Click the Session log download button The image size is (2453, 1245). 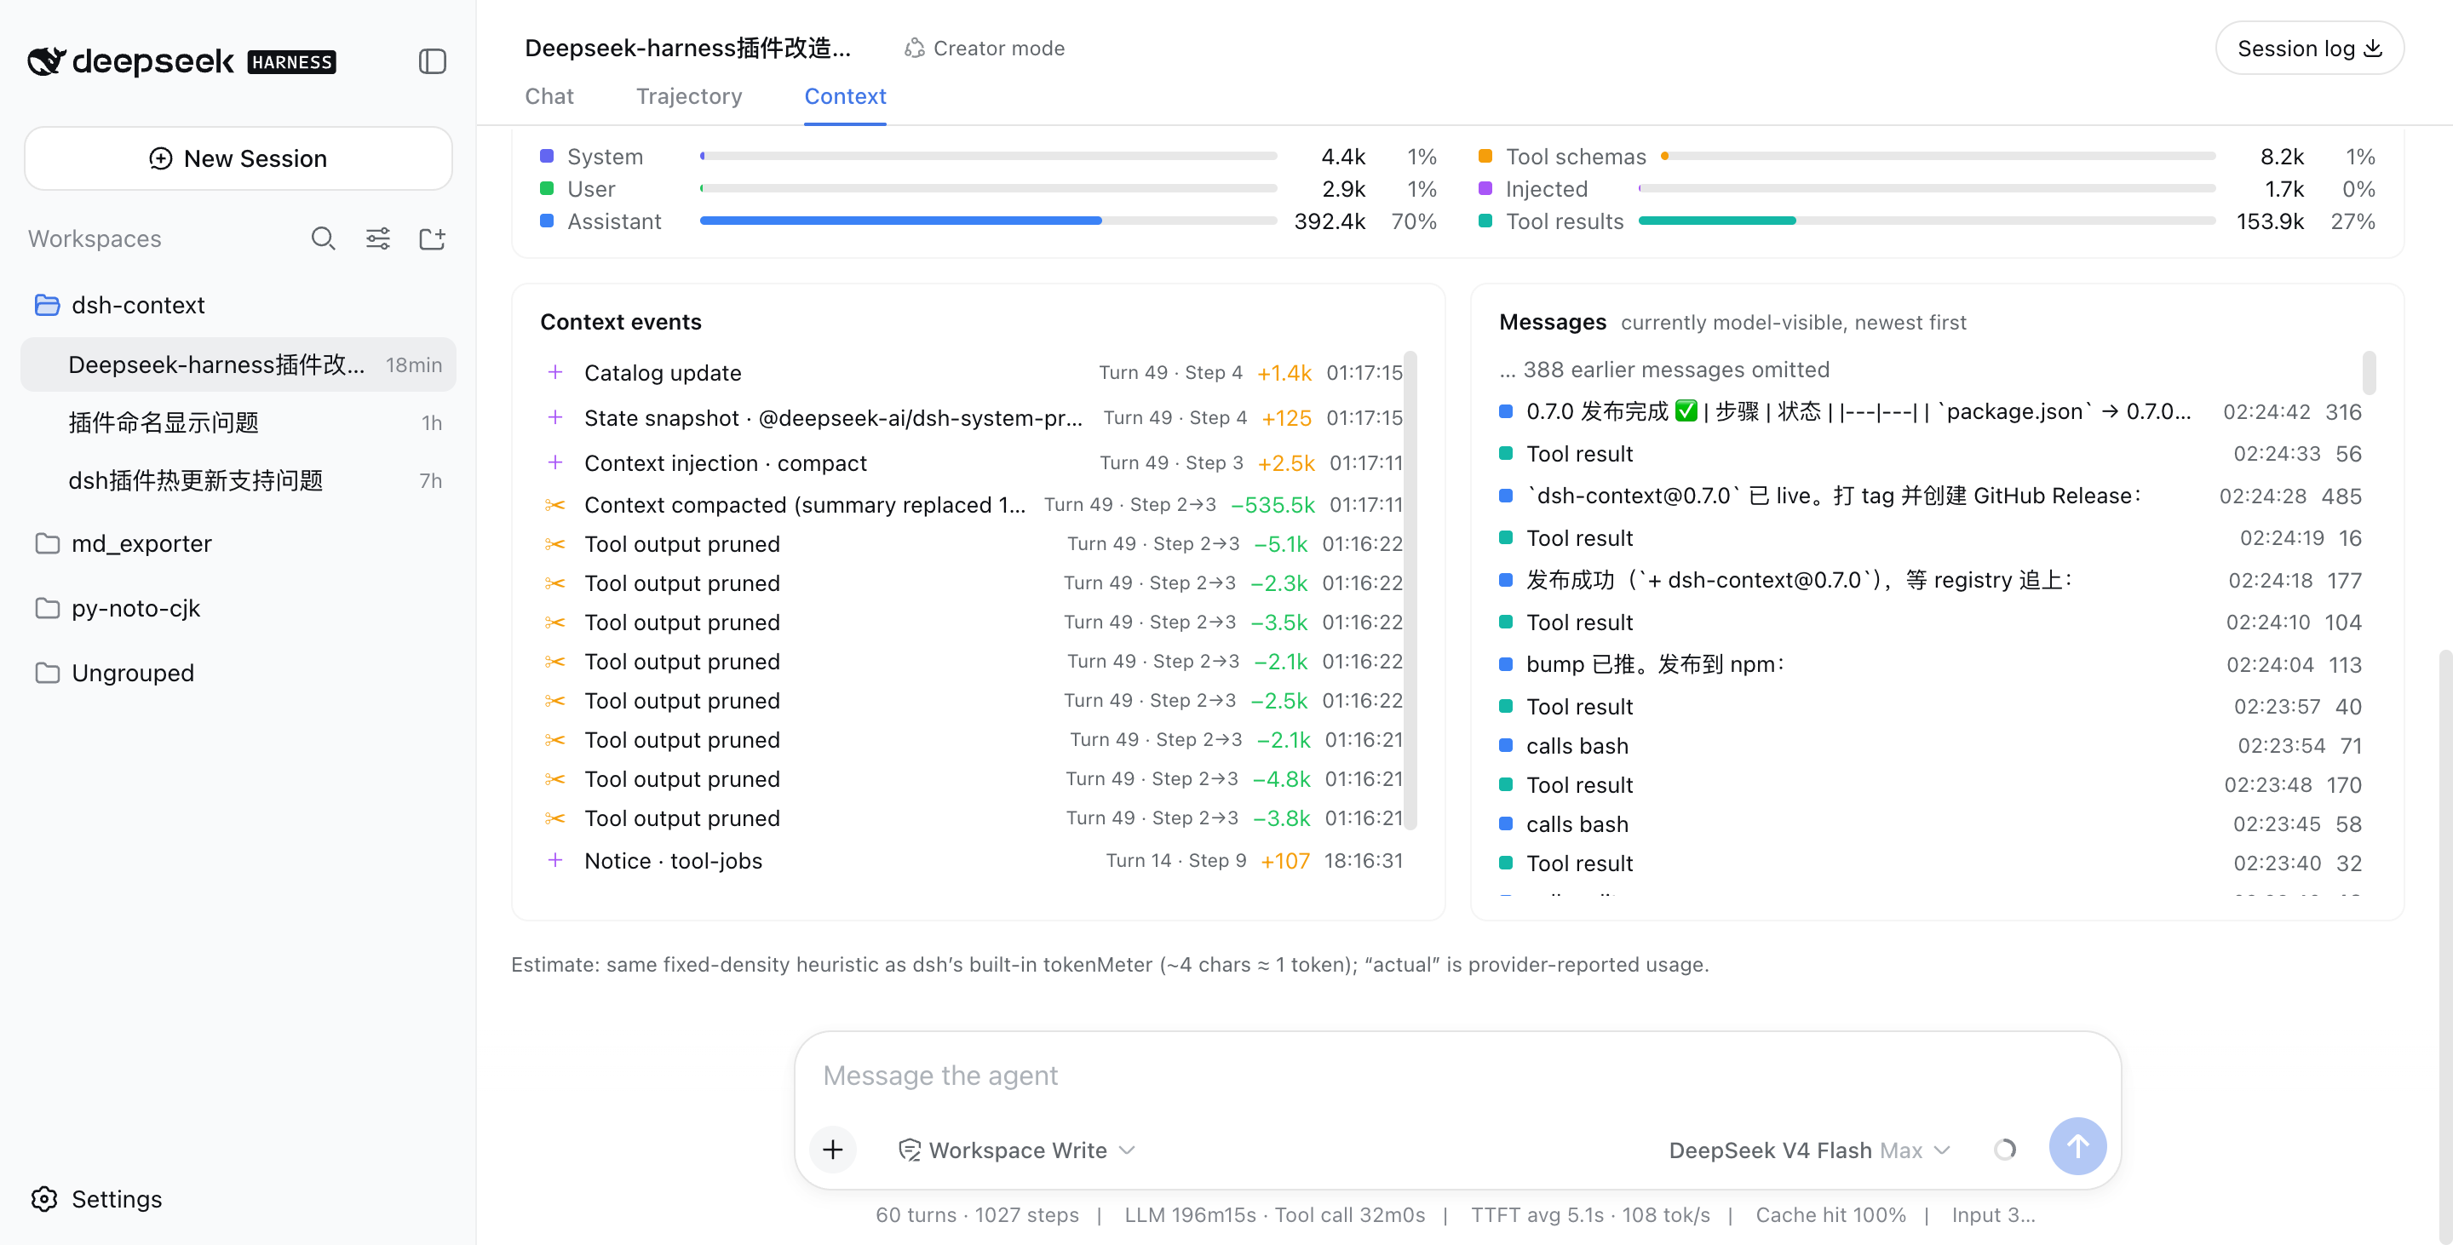(x=2309, y=49)
